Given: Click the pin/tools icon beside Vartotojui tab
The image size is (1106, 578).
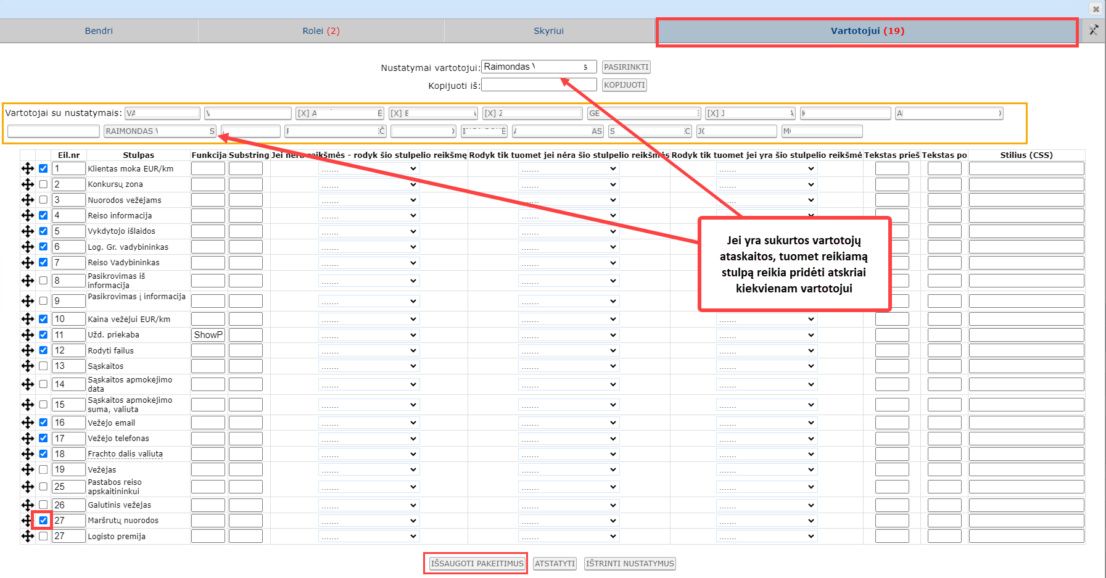Looking at the screenshot, I should coord(1094,30).
